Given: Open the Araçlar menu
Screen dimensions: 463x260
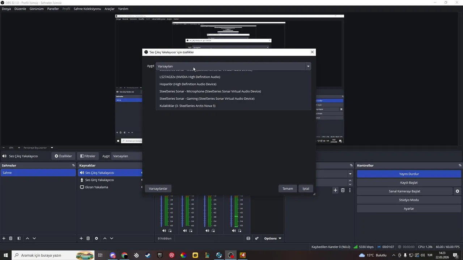Looking at the screenshot, I should (x=110, y=9).
